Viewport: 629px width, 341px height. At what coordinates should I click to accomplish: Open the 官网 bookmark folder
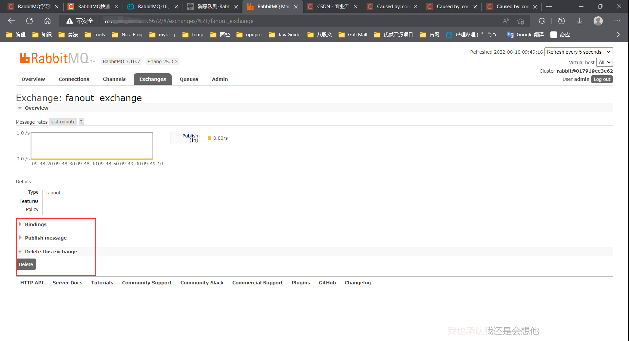click(429, 34)
